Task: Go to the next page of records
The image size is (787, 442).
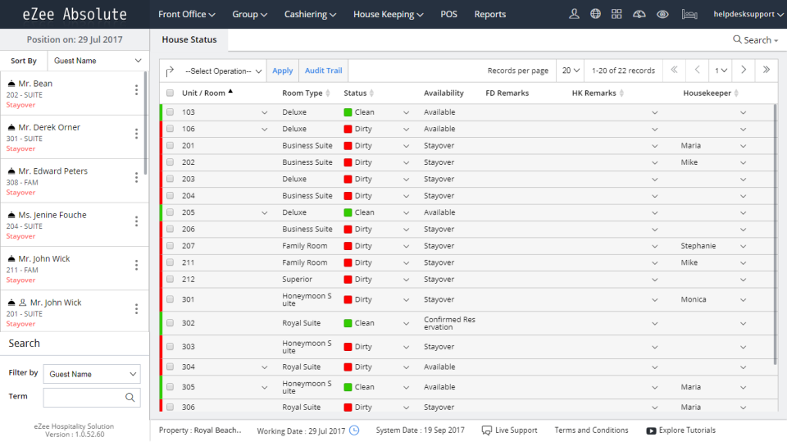Action: coord(743,71)
